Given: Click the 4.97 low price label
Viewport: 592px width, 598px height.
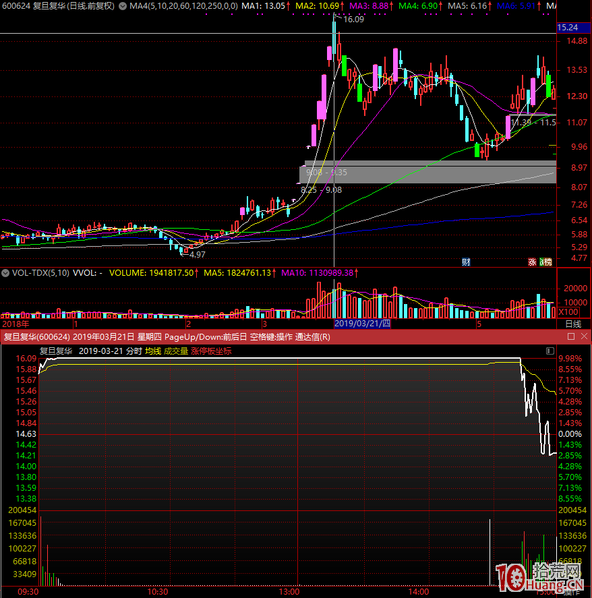Looking at the screenshot, I should 197,254.
